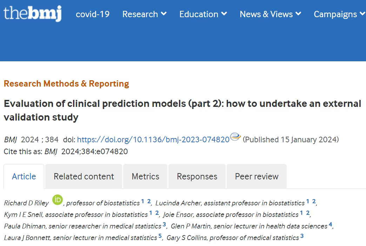The image size is (366, 246).
Task: Click affiliation 3 after Paula Dhiman
Action: click(164, 224)
